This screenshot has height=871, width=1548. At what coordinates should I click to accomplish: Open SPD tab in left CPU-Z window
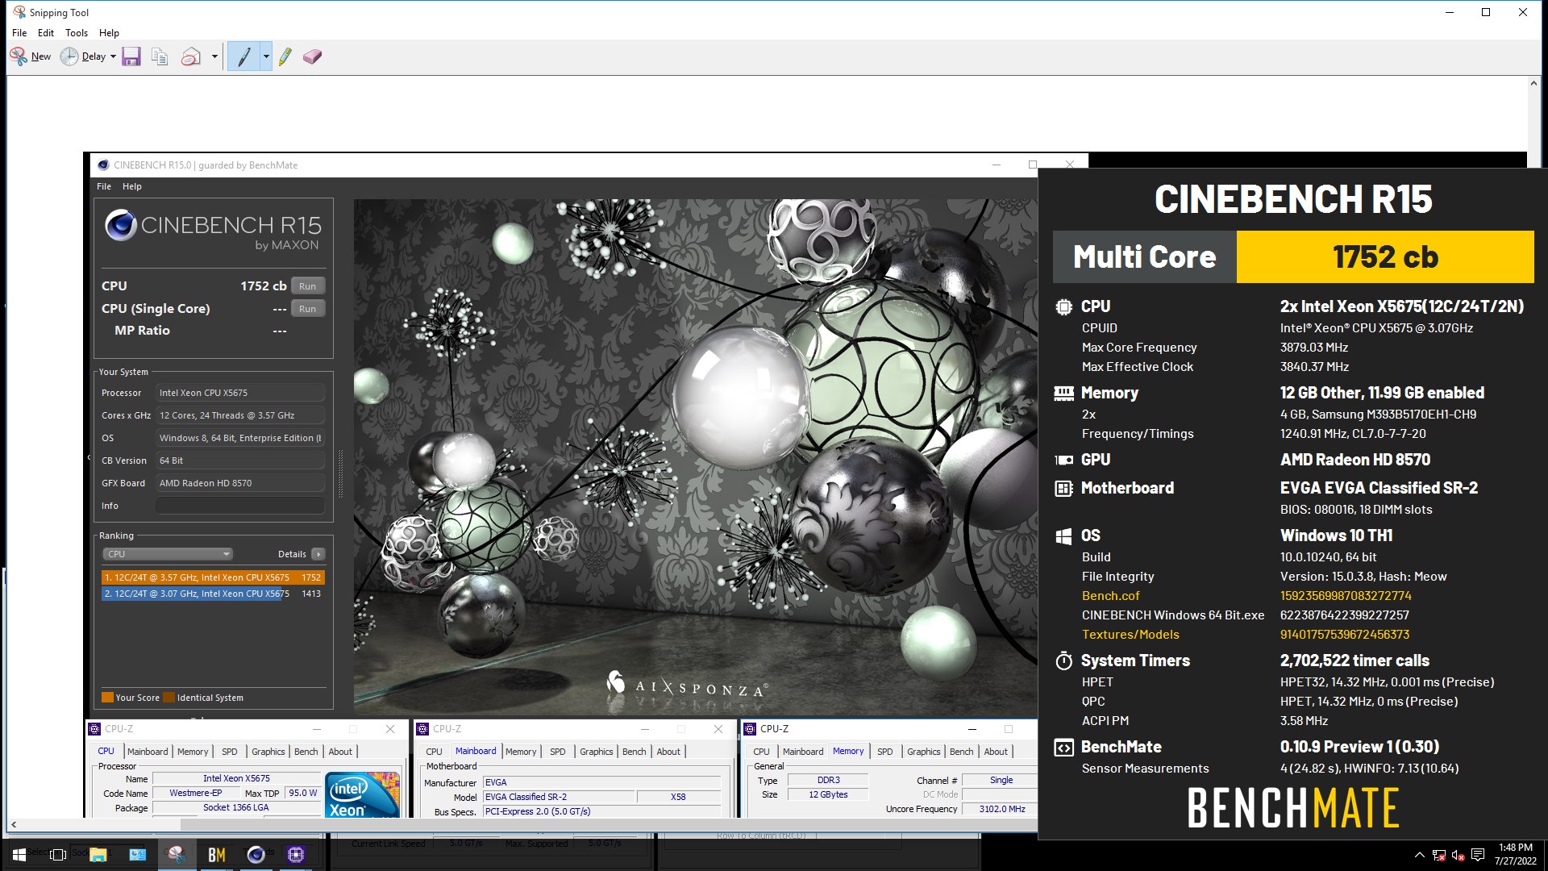pos(230,752)
